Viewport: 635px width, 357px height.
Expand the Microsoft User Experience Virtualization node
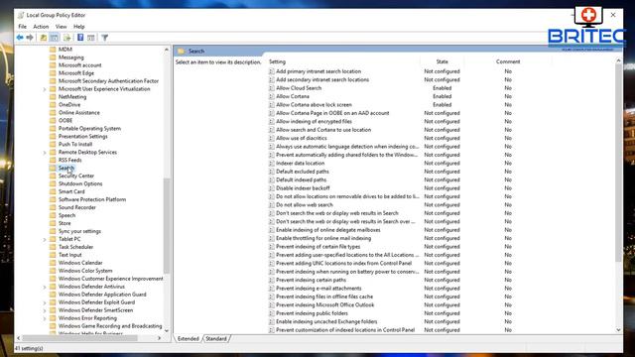pos(44,89)
